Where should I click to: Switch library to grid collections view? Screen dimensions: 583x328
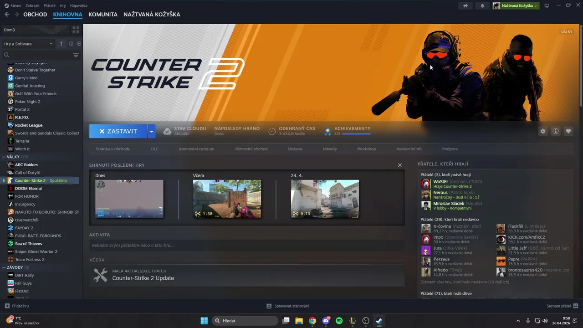coord(76,30)
